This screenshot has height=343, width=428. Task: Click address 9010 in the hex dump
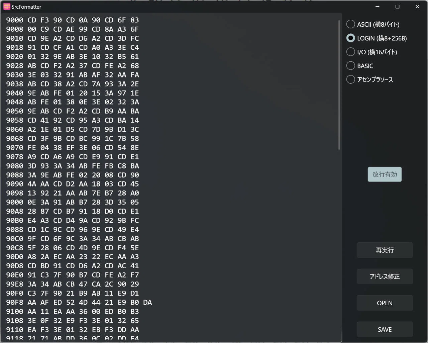(x=15, y=38)
